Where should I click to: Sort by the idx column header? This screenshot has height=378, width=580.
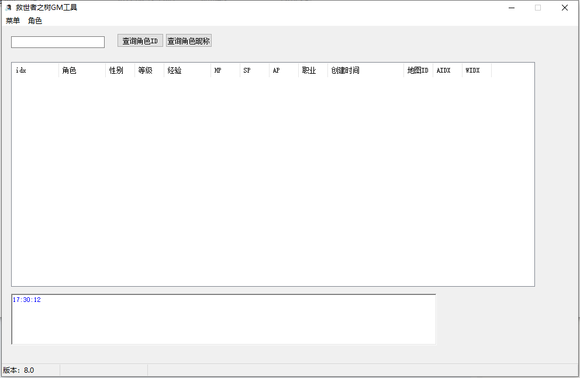point(36,70)
